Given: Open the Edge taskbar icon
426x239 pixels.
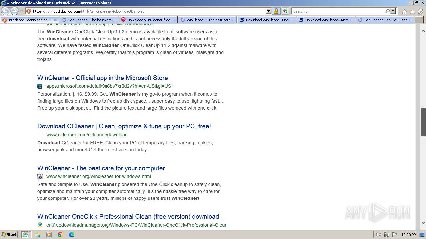Looking at the screenshot, I should tap(72, 235).
